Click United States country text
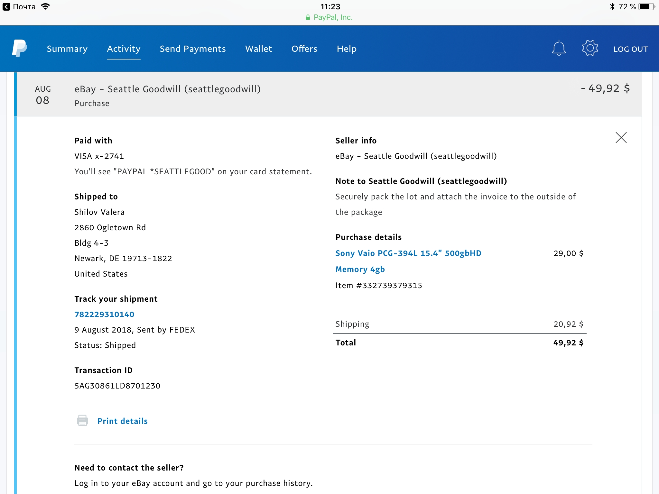Viewport: 659px width, 494px height. coord(101,274)
